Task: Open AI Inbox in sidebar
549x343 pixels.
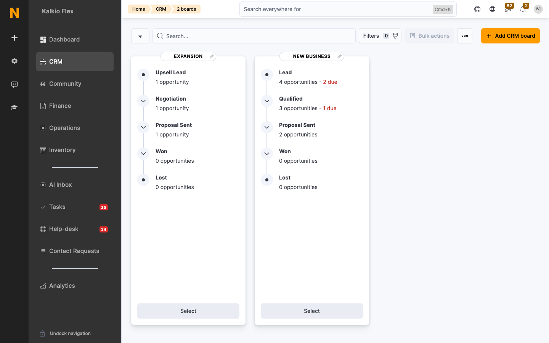Action: (x=75, y=185)
